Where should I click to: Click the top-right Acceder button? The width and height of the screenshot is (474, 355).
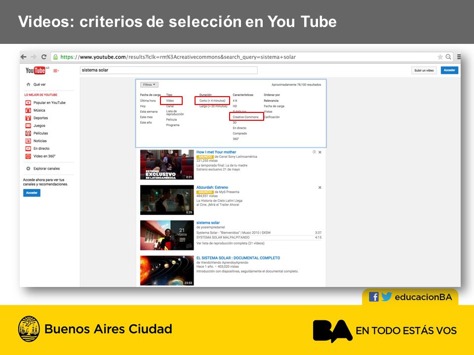[449, 70]
